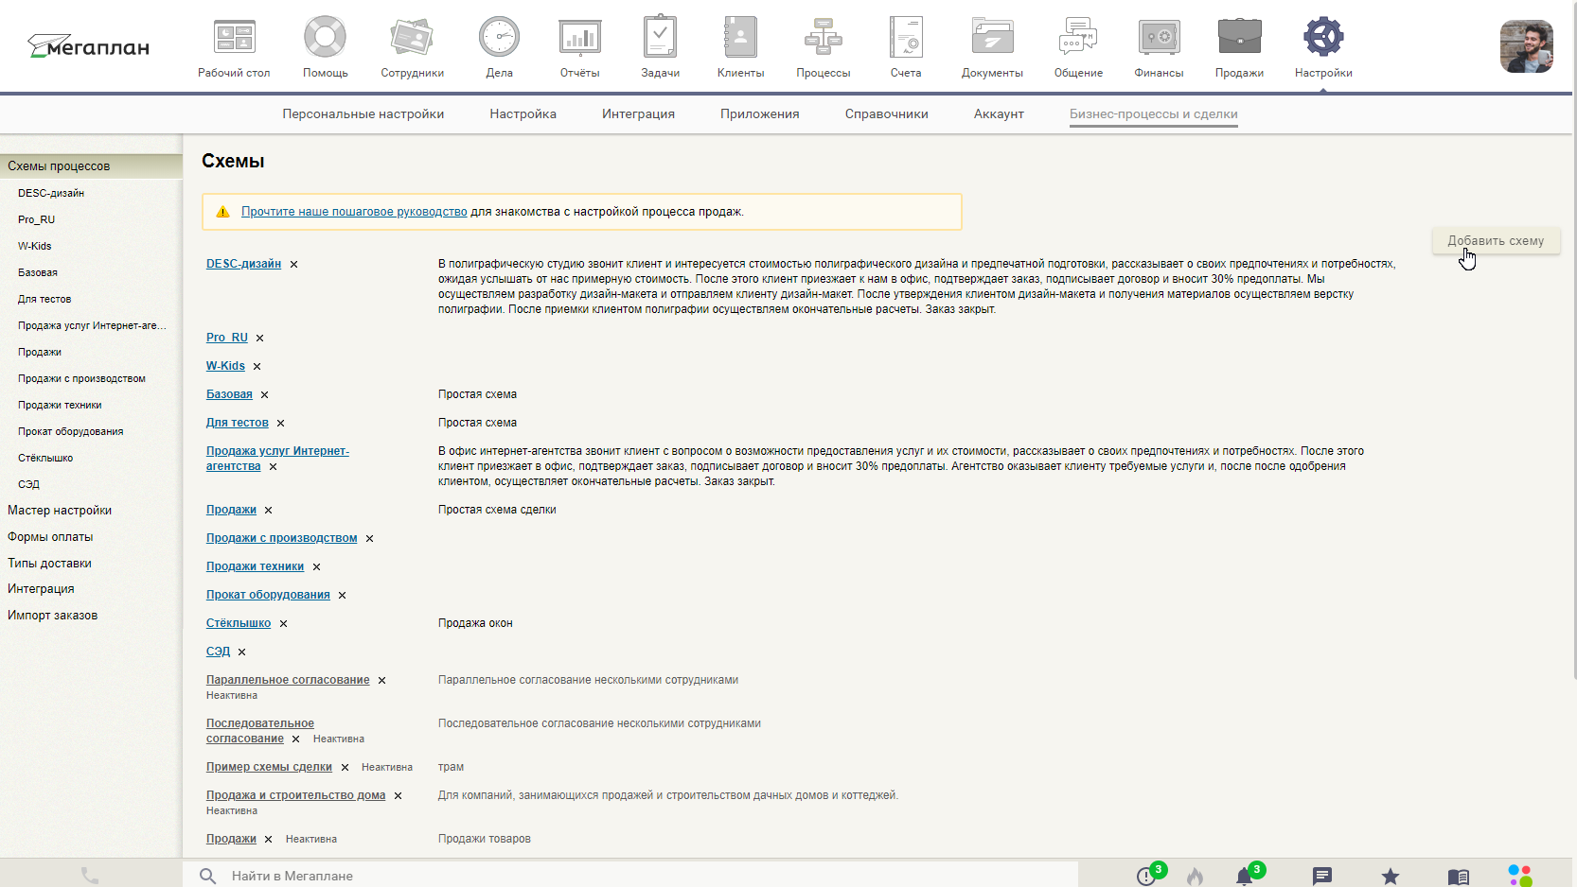Screen dimensions: 1577x887
Task: Open the Процессы flowchart icon
Action: (x=823, y=38)
